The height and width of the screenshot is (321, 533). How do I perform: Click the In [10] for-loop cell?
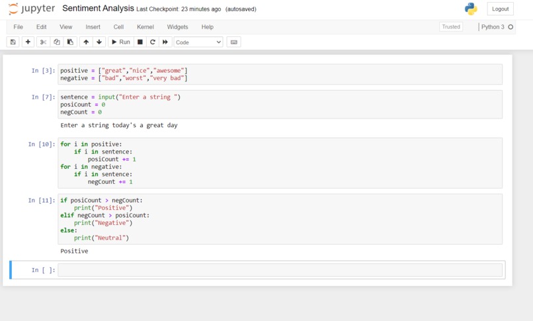[280, 163]
